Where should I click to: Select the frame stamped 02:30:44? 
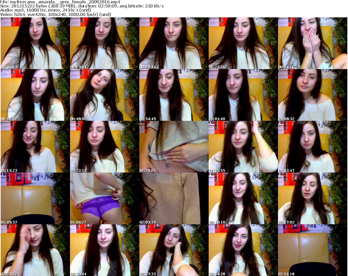tap(105, 250)
